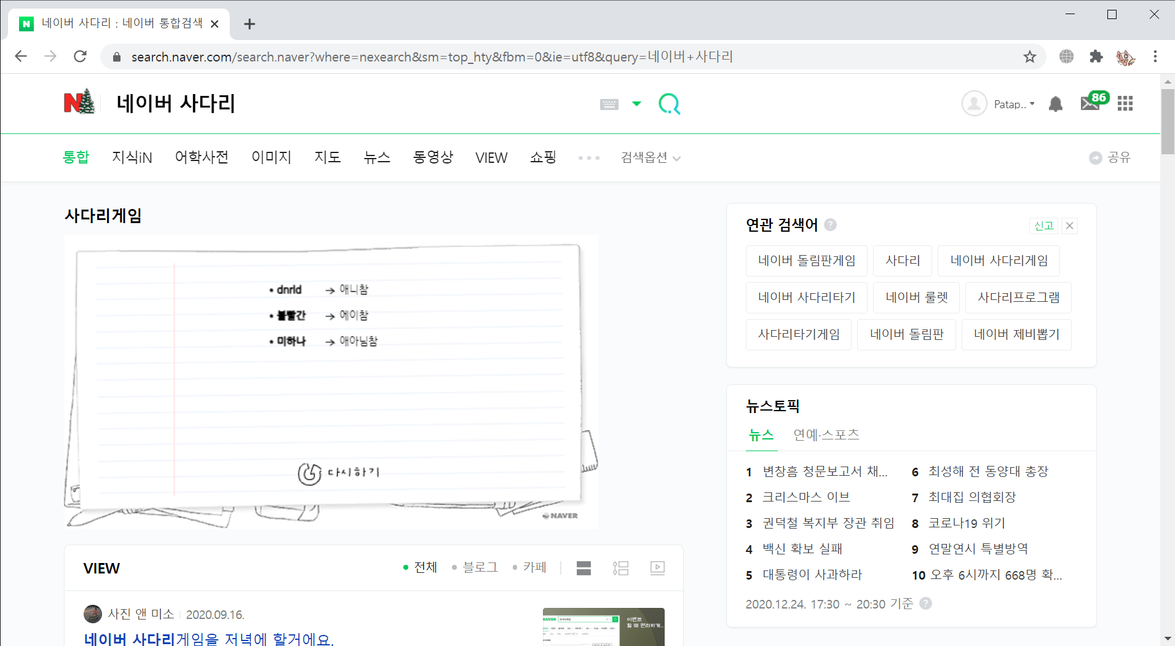Expand the search autocomplete dropdown arrow
The width and height of the screenshot is (1175, 646).
(x=636, y=104)
